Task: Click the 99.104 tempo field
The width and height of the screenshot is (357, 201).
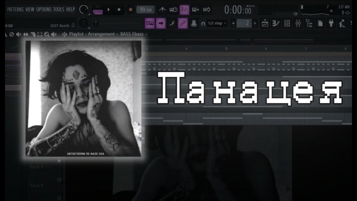Action: click(x=146, y=10)
